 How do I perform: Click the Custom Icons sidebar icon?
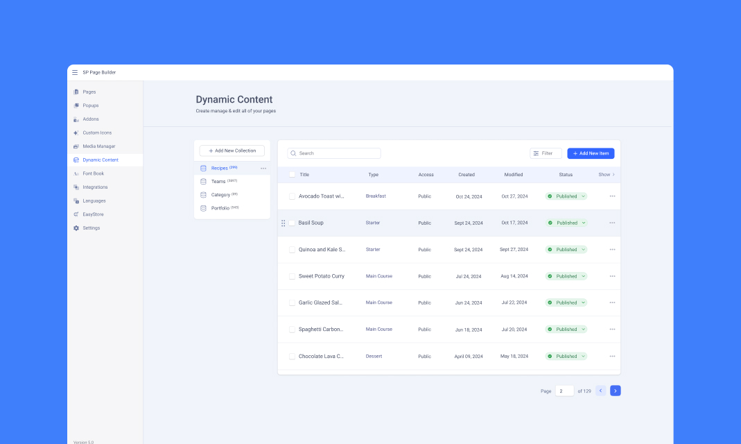76,133
